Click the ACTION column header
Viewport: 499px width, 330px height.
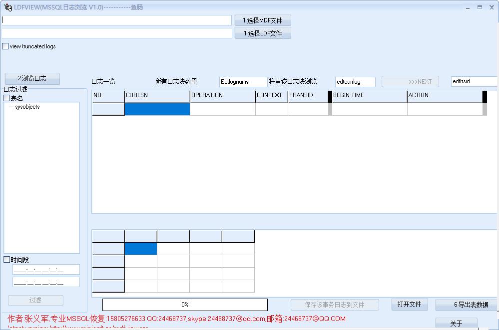[x=445, y=97]
